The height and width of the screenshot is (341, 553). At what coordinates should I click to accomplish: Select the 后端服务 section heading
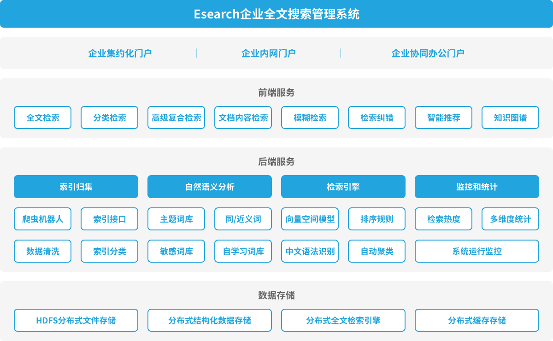(x=276, y=162)
